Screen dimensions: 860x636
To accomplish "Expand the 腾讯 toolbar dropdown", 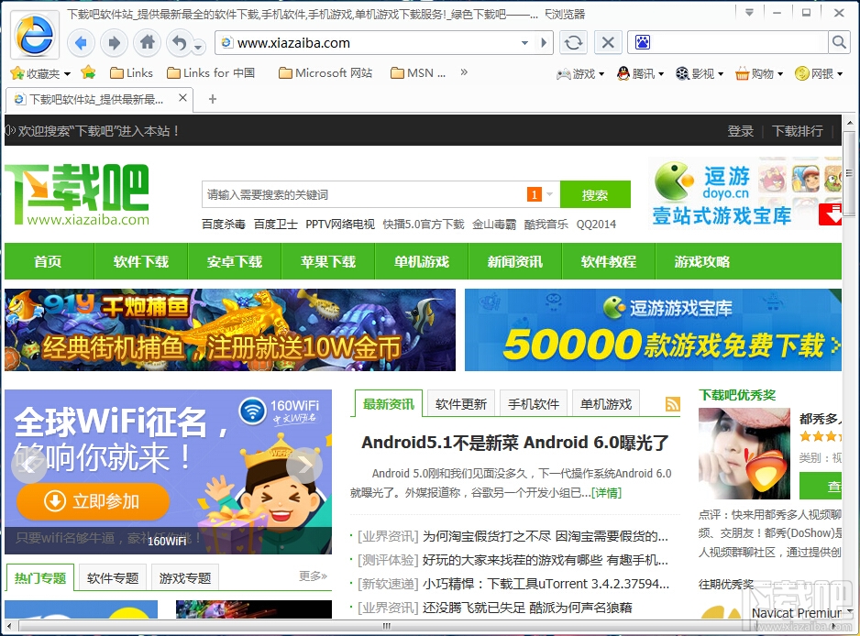I will 640,73.
